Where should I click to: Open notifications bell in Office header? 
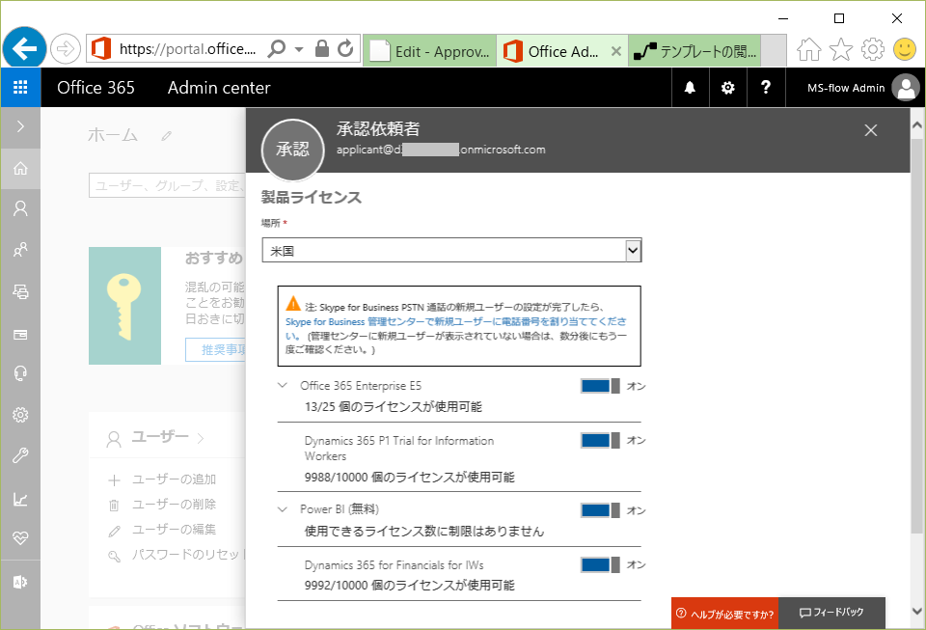click(690, 88)
